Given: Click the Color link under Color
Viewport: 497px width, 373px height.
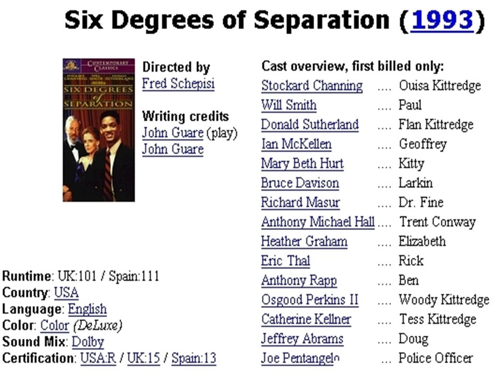Looking at the screenshot, I should 54,325.
